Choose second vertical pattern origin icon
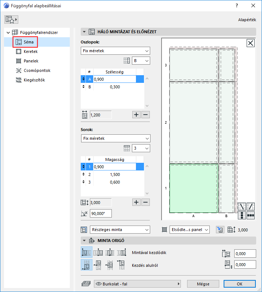 98,265
